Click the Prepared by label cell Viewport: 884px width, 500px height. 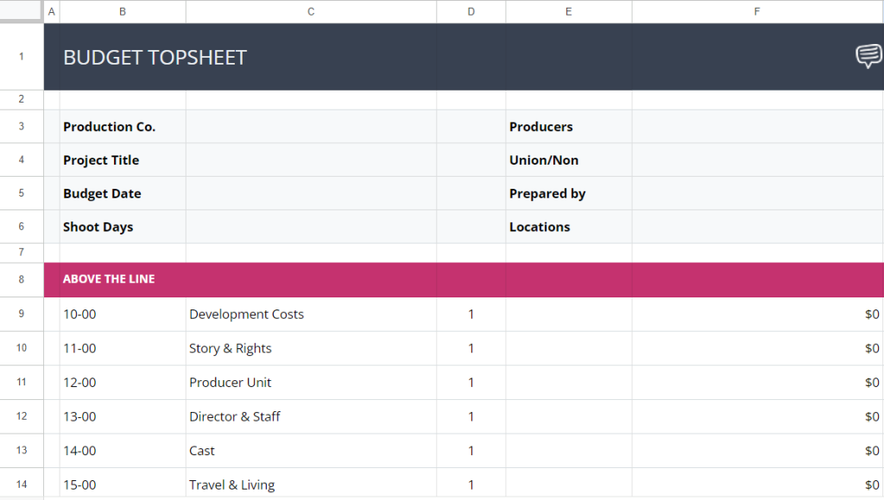tap(568, 193)
